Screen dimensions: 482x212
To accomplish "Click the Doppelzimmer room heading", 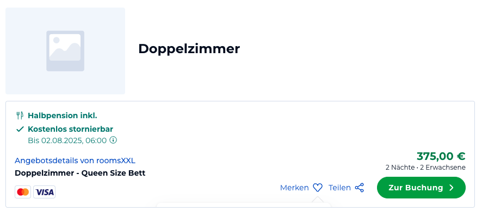I will coord(189,48).
